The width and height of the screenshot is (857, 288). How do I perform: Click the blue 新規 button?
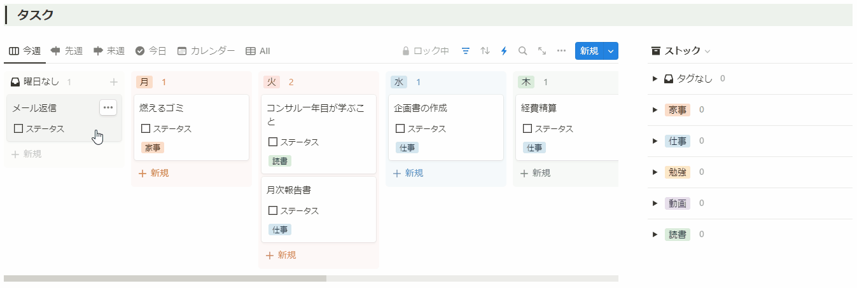pos(589,51)
